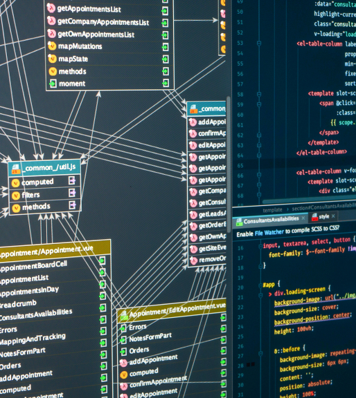Click the lambda icon beside confirmAp
The width and height of the screenshot is (356, 398).
click(193, 133)
